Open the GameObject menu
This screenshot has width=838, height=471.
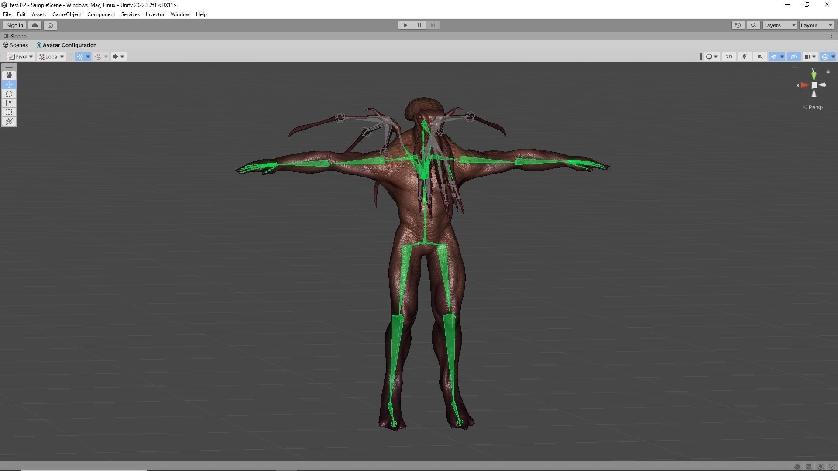tap(66, 14)
